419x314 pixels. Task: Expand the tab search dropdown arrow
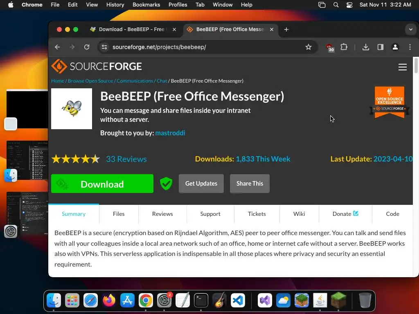410,29
